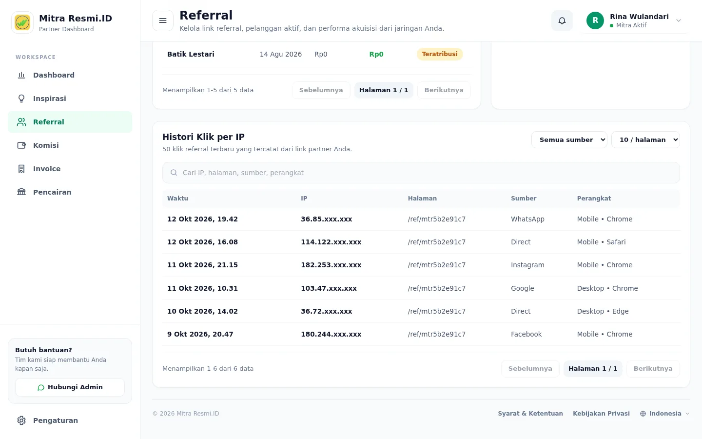Go to Dashboard in the sidebar

pos(70,75)
